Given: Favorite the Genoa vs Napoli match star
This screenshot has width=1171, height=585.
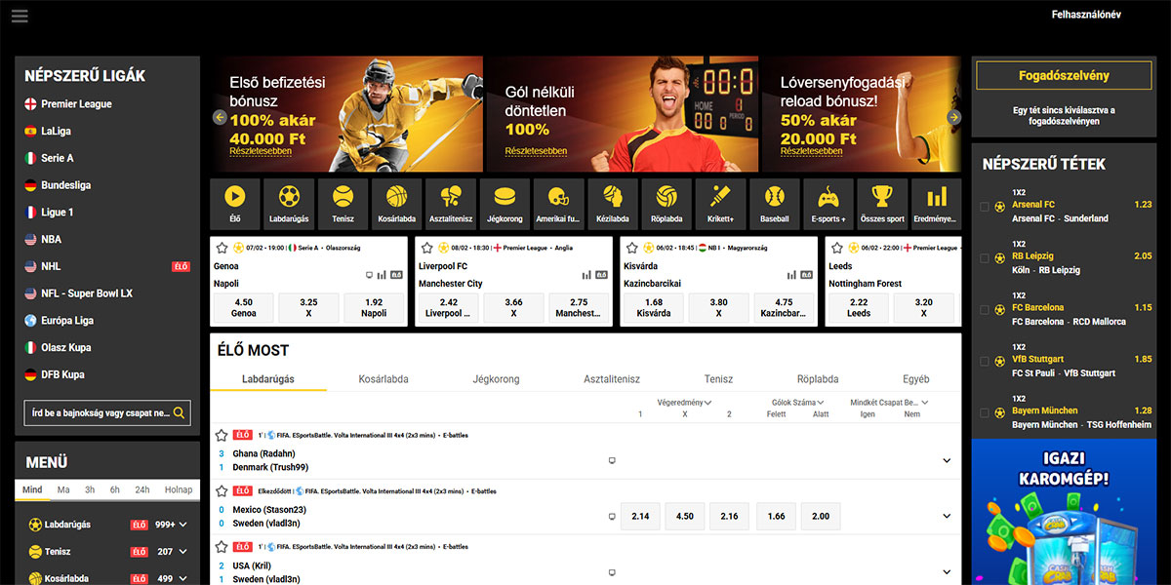Looking at the screenshot, I should click(x=221, y=248).
